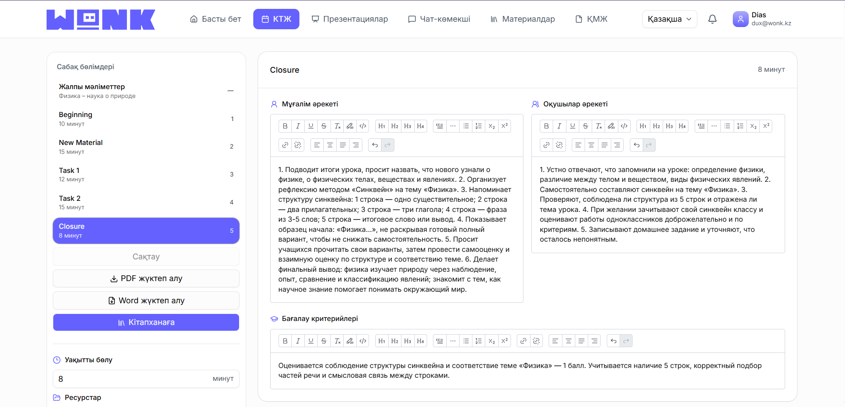Screen dimensions: 845x407
Task: Switch to the Презентациялар tab
Action: [350, 19]
